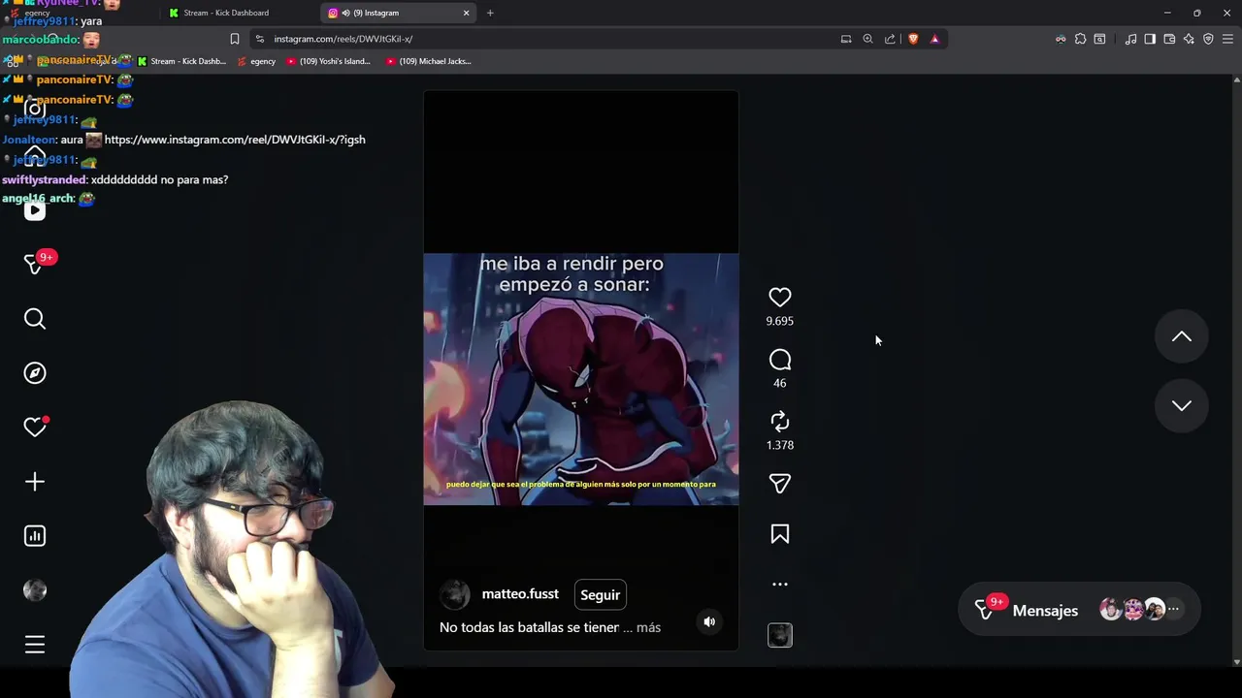Repost the reel using the repost icon
Screen dimensions: 1242x698
tap(780, 422)
